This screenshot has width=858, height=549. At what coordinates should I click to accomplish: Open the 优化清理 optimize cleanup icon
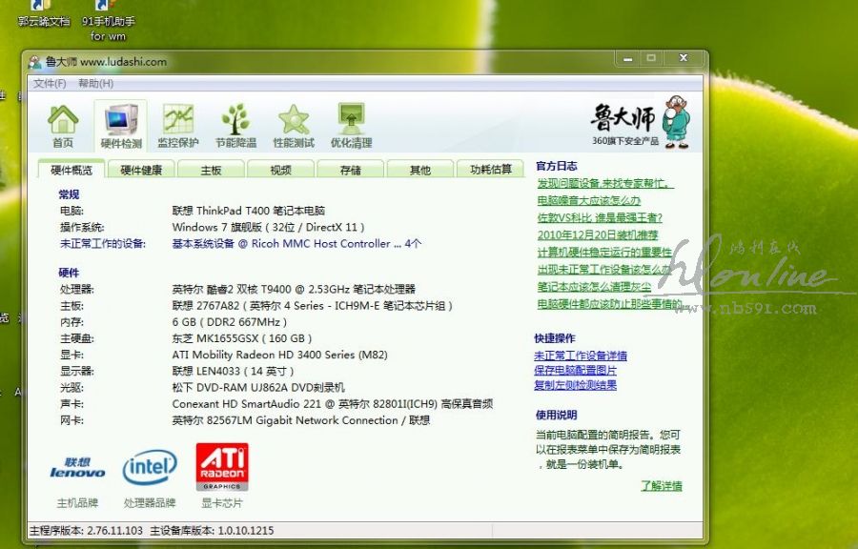[x=351, y=127]
